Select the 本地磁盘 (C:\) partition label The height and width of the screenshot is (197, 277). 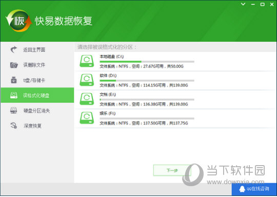click(x=112, y=57)
